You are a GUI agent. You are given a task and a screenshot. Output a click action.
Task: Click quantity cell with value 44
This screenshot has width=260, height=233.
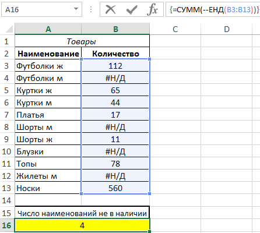click(x=115, y=103)
